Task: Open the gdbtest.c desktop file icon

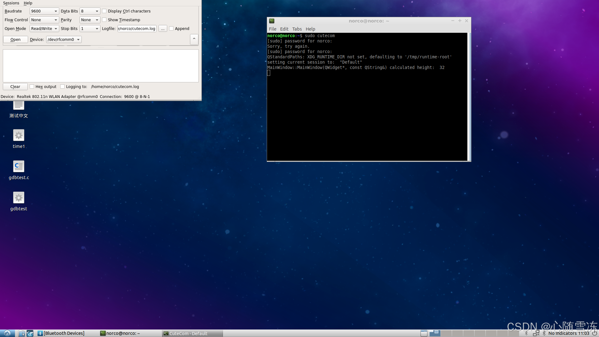Action: pyautogui.click(x=19, y=167)
